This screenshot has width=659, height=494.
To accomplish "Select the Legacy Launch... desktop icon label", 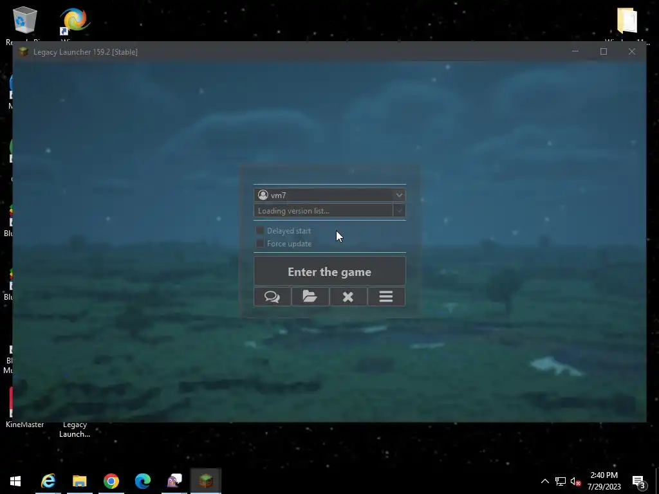I will click(75, 429).
